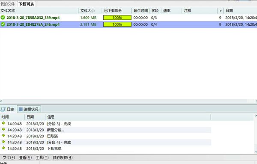
Task: Click arrow icon of [分段 3] - 完成 log
Action: 3,123
